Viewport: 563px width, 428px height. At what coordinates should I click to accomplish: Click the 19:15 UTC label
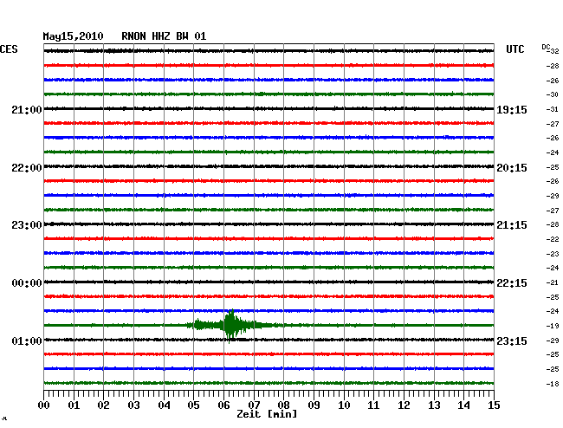tap(512, 110)
